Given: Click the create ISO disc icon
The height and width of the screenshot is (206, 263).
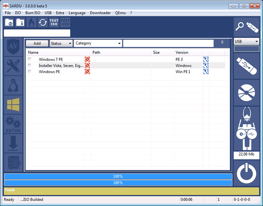Looking at the screenshot, I should point(246,93).
